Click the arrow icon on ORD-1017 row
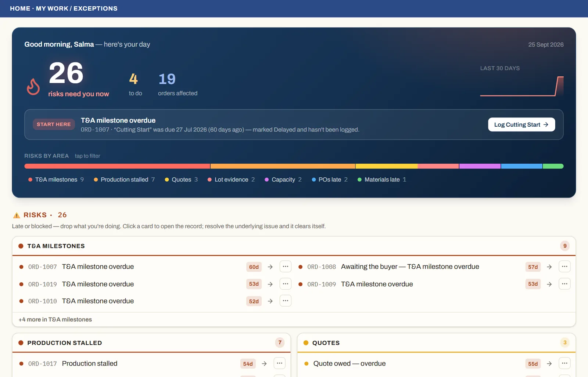This screenshot has width=588, height=377. [264, 364]
